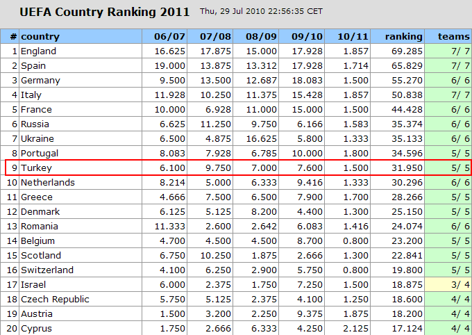Click England's ranking value 69.285
This screenshot has width=472, height=335.
tap(407, 51)
